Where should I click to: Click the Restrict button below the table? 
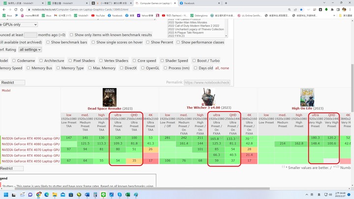tap(11, 169)
